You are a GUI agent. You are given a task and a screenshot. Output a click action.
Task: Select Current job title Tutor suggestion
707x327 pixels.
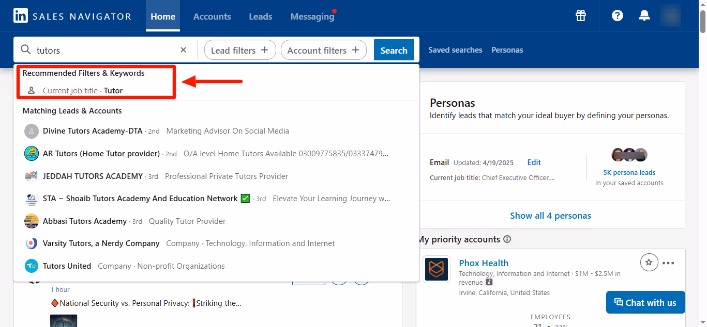216,90
